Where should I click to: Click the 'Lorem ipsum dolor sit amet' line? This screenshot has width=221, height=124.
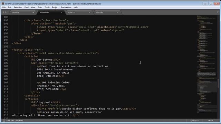(69, 112)
